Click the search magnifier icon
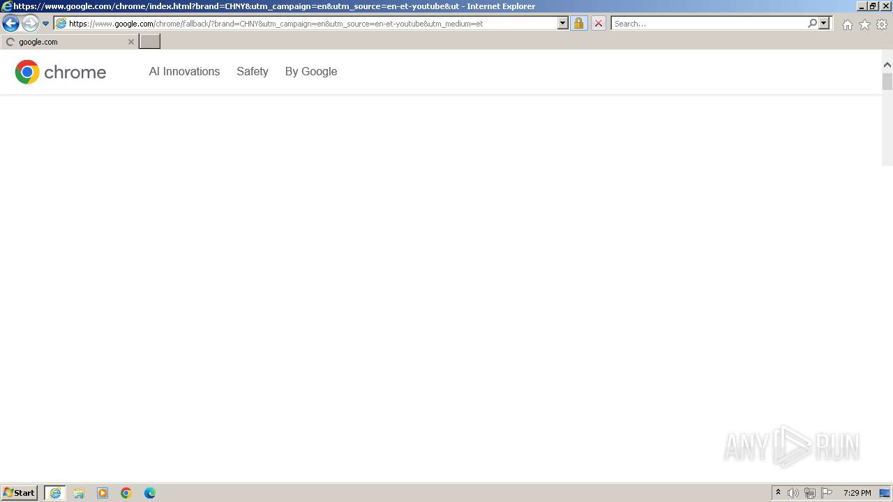This screenshot has width=893, height=502. click(x=812, y=24)
